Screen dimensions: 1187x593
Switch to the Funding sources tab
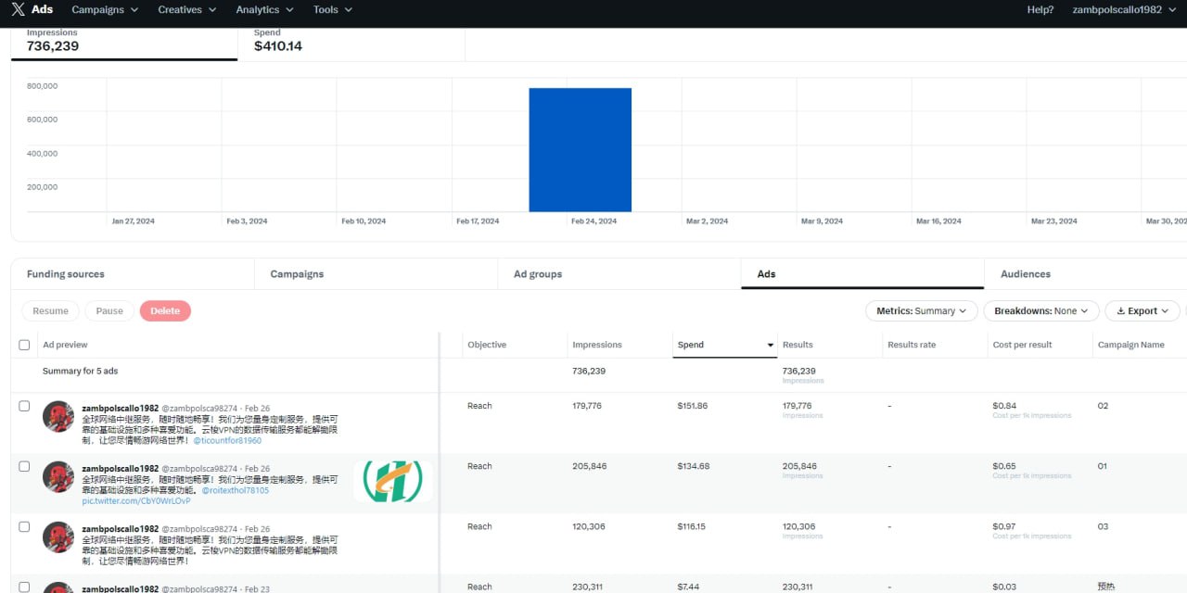coord(65,274)
